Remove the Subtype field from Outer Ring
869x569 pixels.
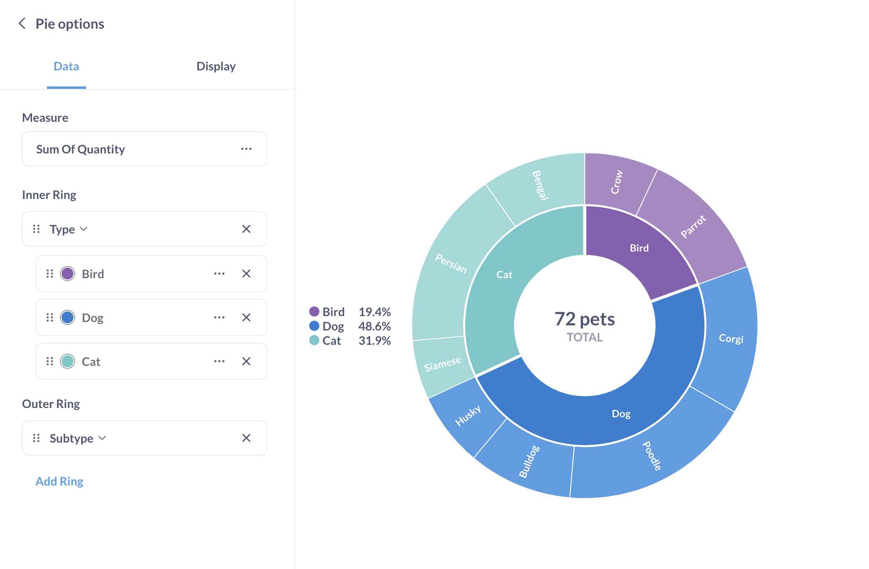point(247,438)
